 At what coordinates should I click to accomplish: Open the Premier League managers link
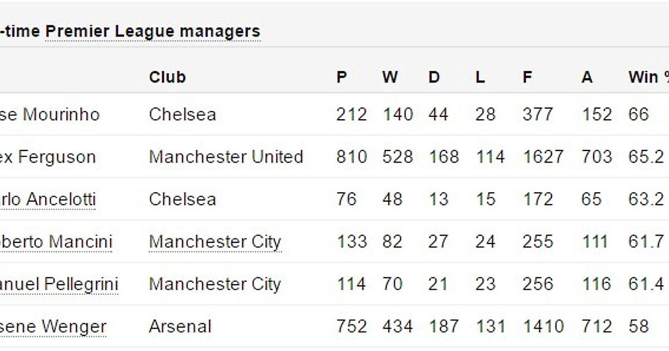tap(153, 31)
